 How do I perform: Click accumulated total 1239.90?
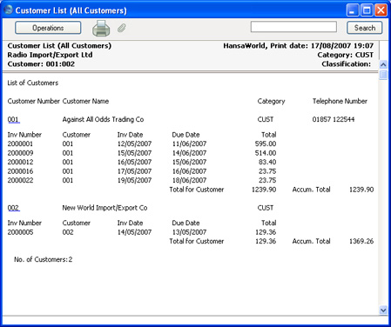click(x=361, y=190)
